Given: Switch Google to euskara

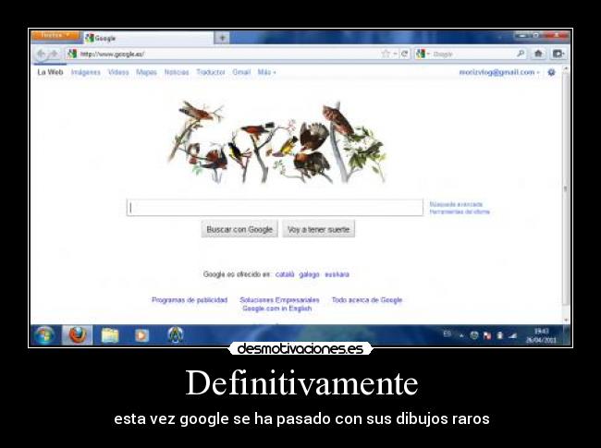Looking at the screenshot, I should pyautogui.click(x=337, y=274).
